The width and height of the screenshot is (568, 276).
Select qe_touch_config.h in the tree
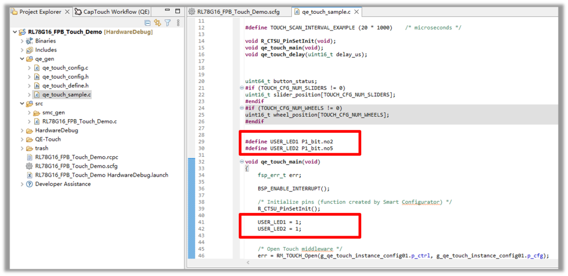(65, 77)
